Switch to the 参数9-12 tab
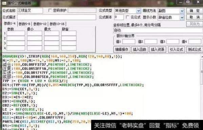 [40, 24]
